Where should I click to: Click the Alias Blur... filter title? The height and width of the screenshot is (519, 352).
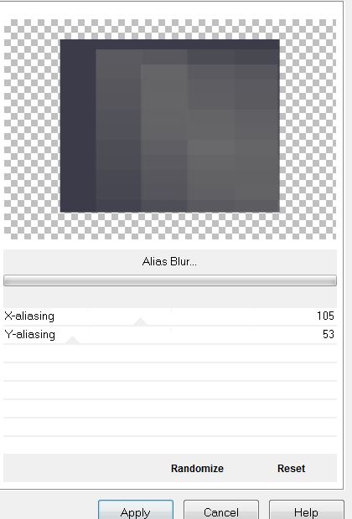169,262
